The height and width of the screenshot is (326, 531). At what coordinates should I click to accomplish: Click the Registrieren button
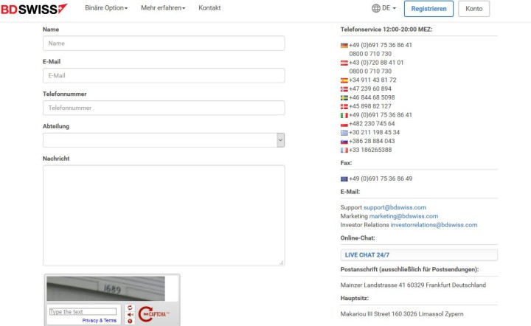[x=428, y=9]
